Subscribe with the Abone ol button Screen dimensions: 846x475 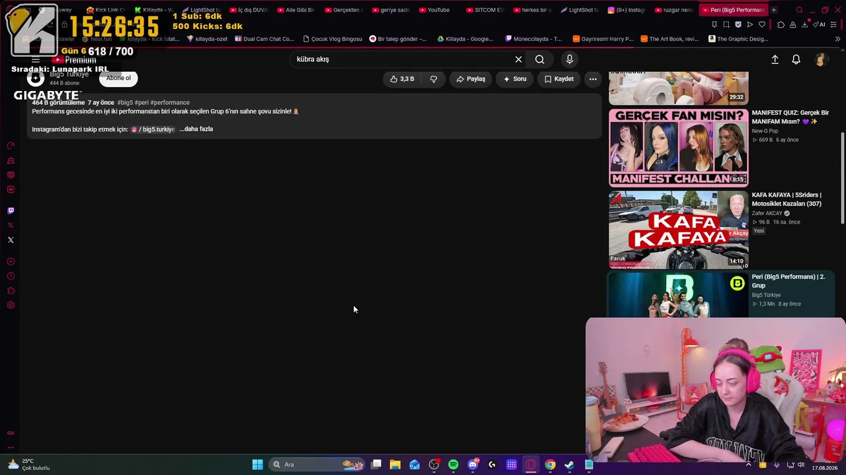[x=119, y=79]
